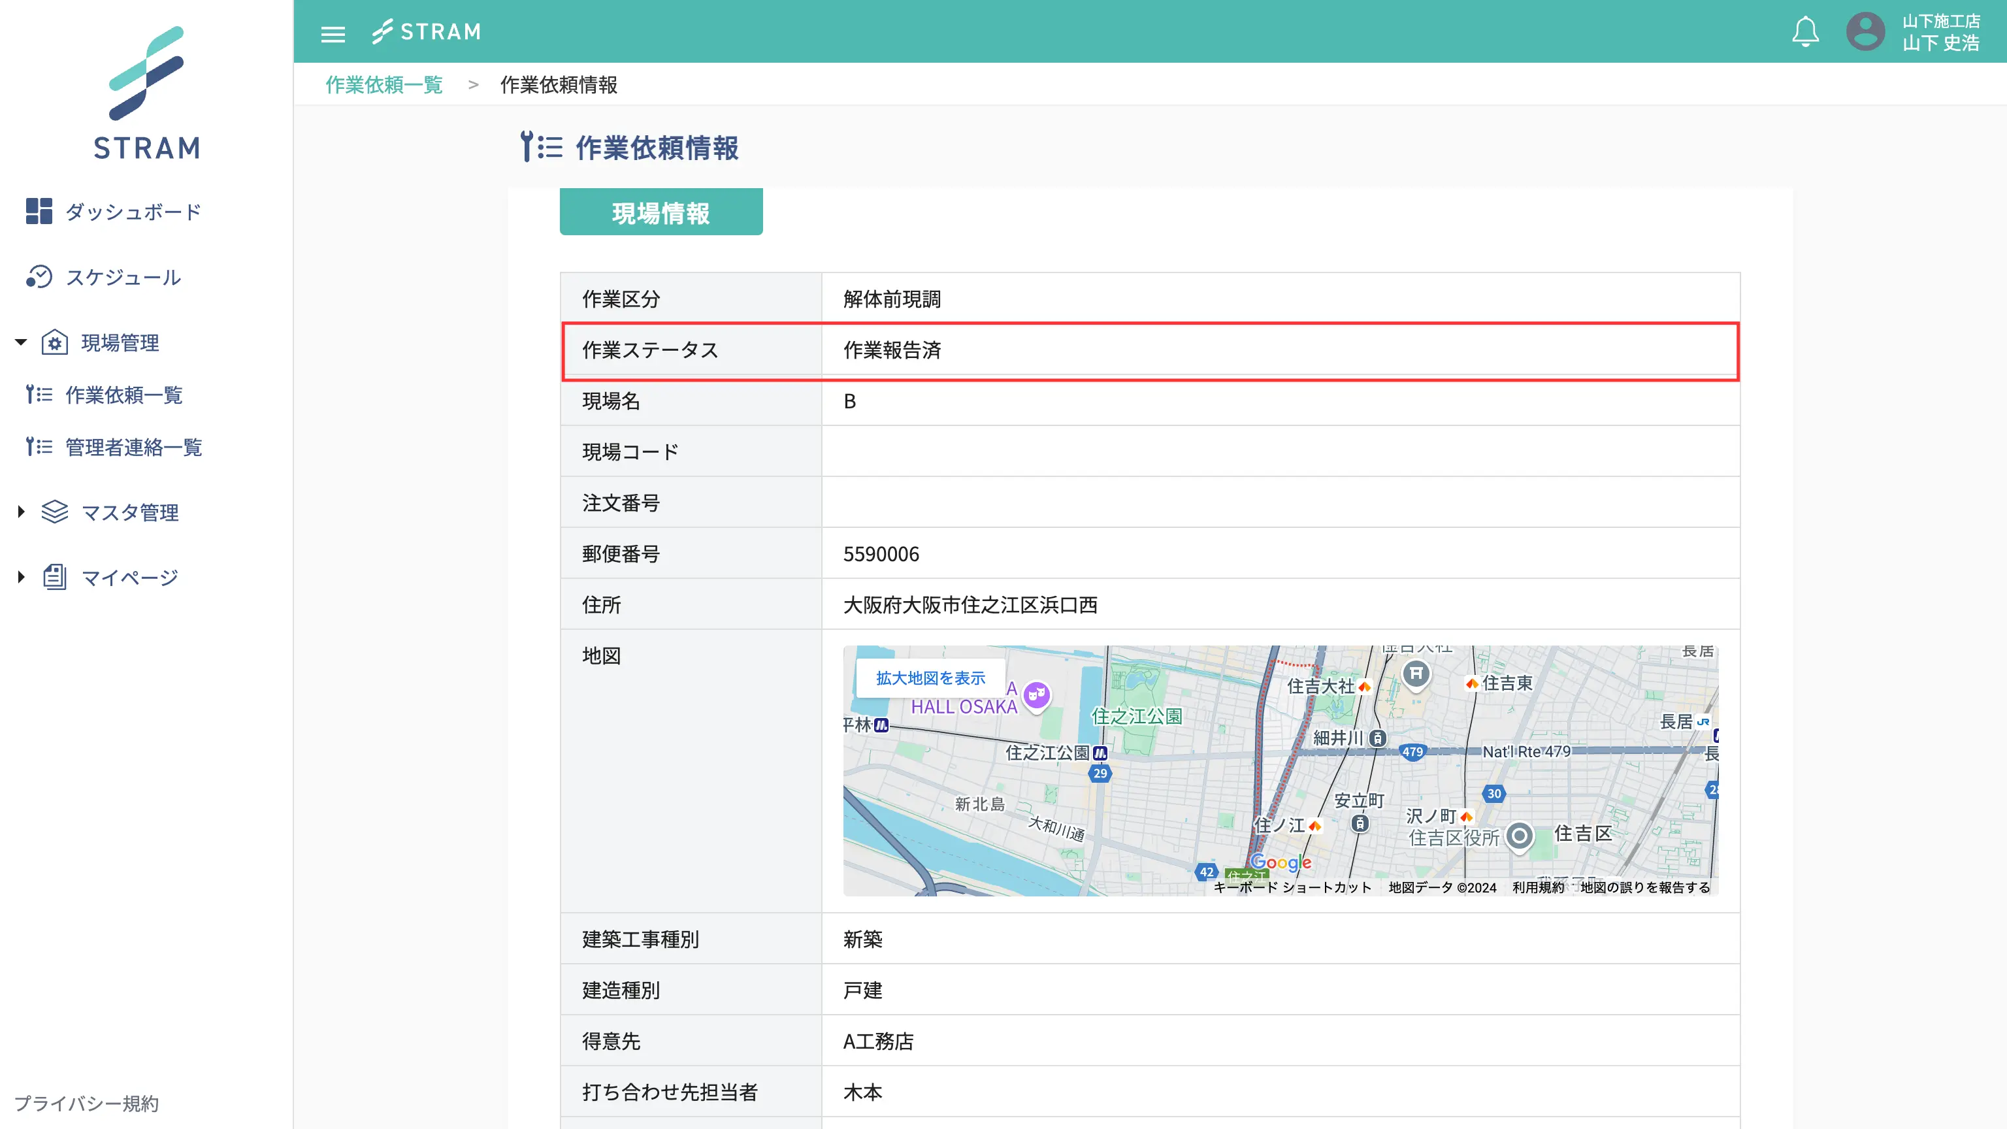This screenshot has height=1129, width=2007.
Task: Click the マイページ document icon
Action: pos(54,578)
